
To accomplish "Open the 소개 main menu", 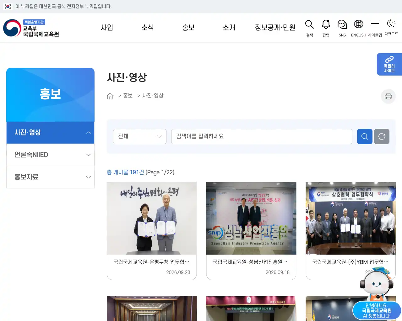I will (229, 28).
